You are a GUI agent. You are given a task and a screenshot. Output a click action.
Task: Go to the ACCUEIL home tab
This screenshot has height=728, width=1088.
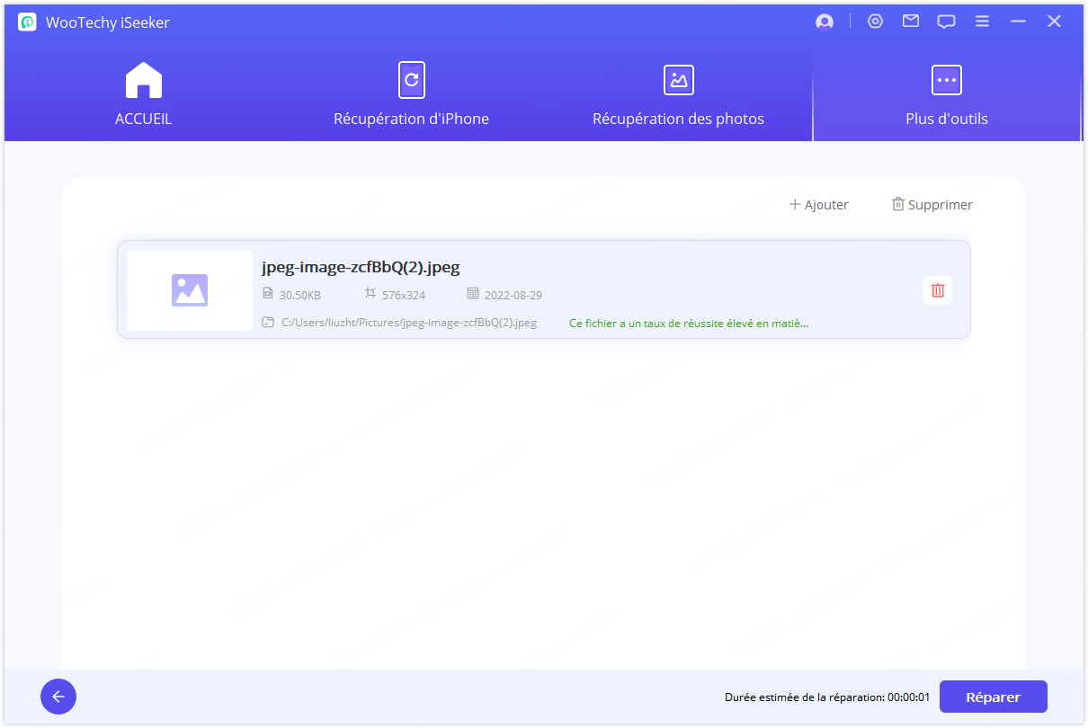(x=143, y=94)
